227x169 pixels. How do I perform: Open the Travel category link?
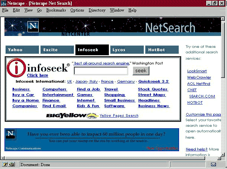point(111,89)
